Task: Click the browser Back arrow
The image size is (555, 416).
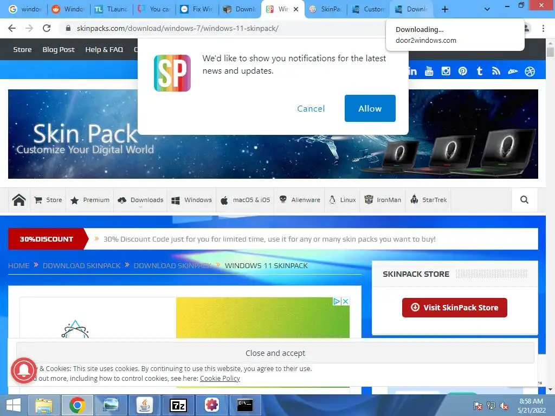Action: tap(12, 28)
